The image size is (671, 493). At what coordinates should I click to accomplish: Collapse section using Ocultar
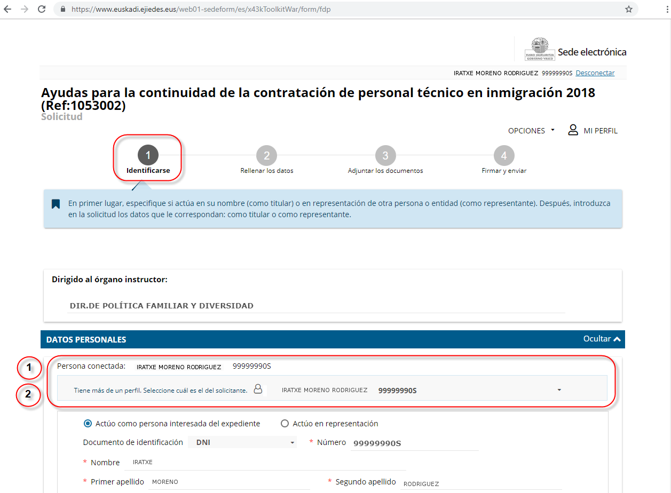point(602,339)
